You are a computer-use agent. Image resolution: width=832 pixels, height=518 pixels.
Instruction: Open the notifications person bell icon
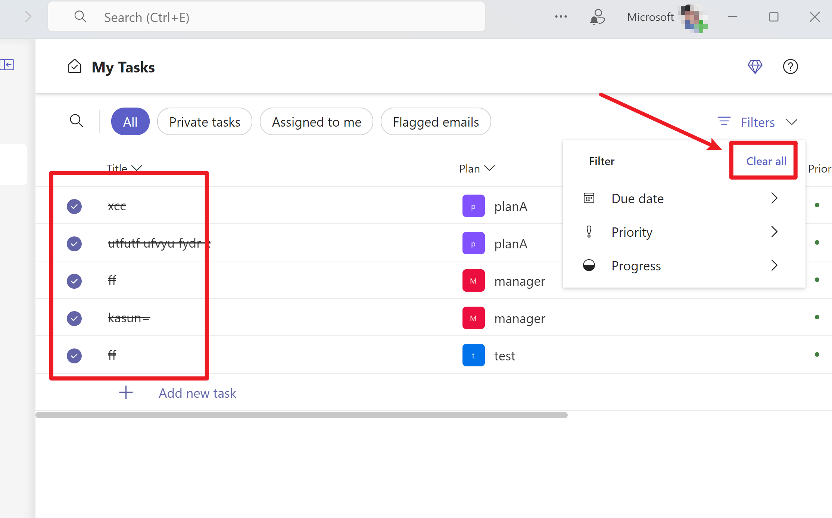pyautogui.click(x=597, y=17)
